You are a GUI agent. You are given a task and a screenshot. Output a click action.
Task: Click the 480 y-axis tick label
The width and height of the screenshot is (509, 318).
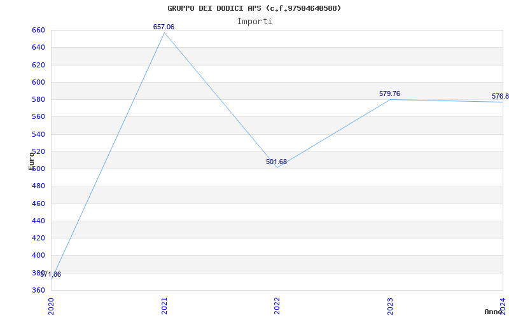click(x=39, y=186)
